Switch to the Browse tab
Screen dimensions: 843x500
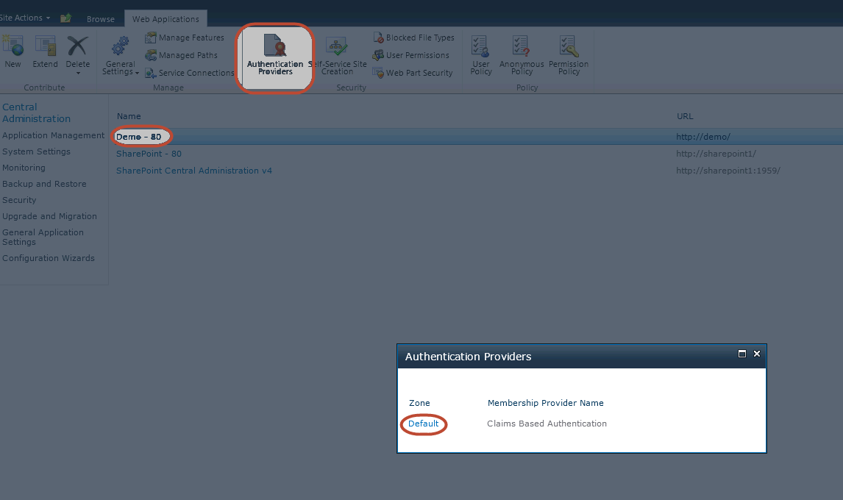(x=101, y=19)
